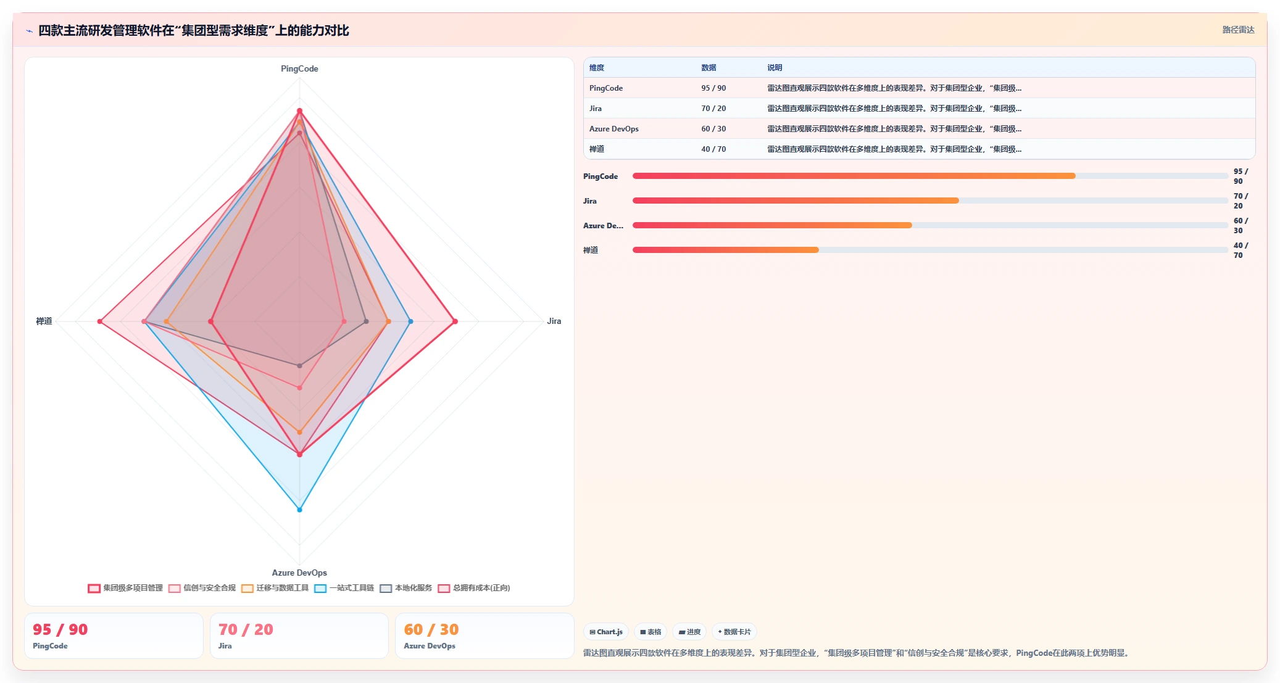Click the Azure DevOps progress bar
Image resolution: width=1280 pixels, height=683 pixels.
point(930,225)
